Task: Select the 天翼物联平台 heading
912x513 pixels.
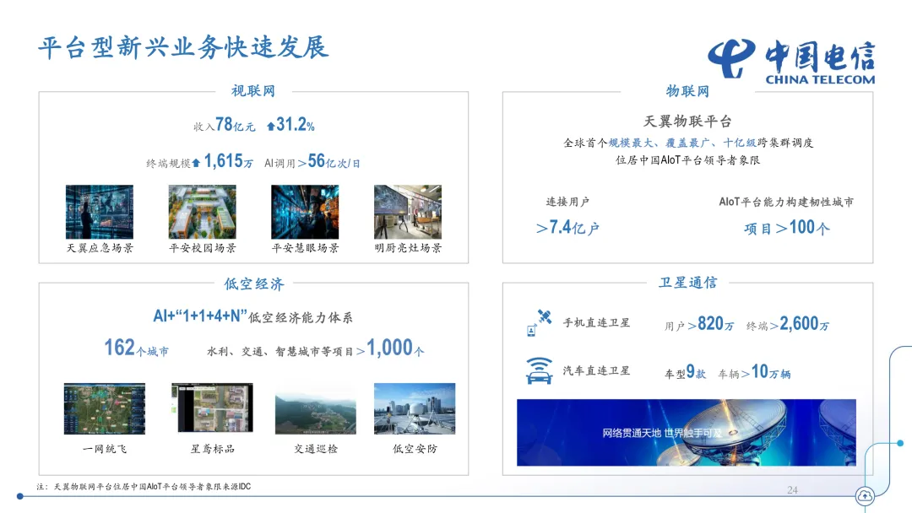Action: point(687,121)
